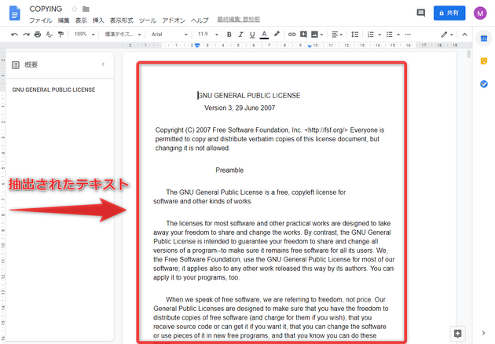The image size is (495, 344).
Task: Open the ツール menu
Action: [x=148, y=20]
